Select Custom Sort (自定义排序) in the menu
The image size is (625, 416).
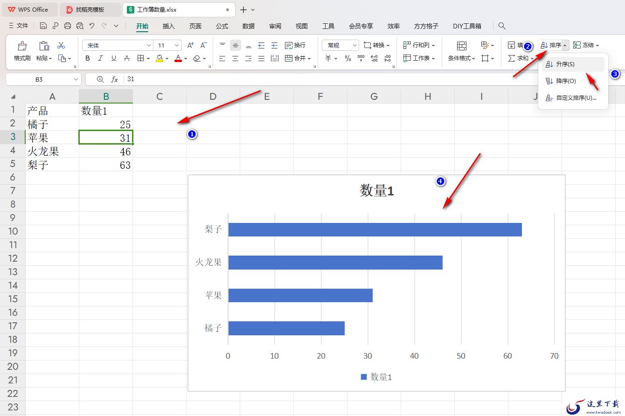tap(573, 98)
